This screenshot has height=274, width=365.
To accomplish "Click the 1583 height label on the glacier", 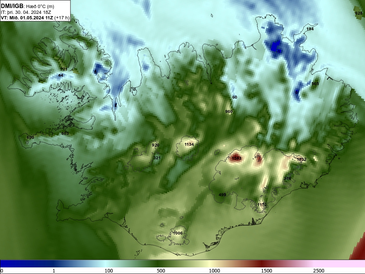I will click(x=237, y=159).
